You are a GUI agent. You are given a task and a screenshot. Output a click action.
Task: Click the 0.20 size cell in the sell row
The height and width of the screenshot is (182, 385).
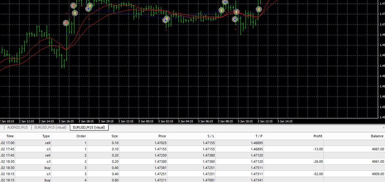(x=115, y=155)
